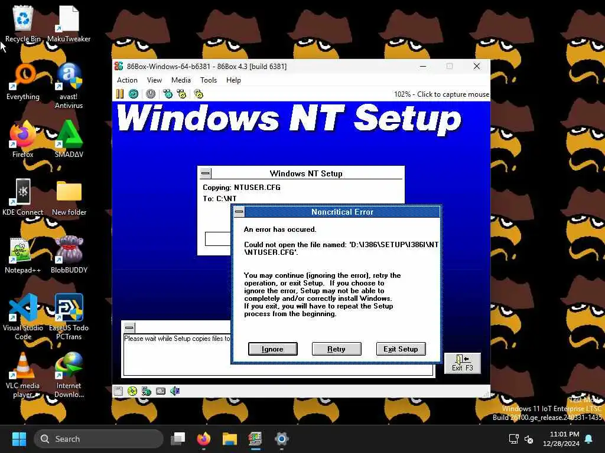
Task: Click the taskbar Search box
Action: click(99, 439)
